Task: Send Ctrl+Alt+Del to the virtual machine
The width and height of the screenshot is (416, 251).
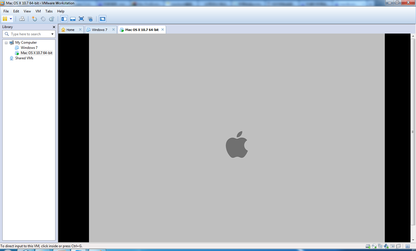Action: [22, 19]
